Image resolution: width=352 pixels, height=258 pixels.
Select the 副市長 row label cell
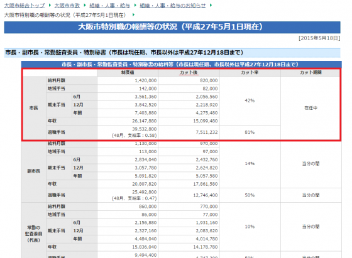(x=34, y=171)
